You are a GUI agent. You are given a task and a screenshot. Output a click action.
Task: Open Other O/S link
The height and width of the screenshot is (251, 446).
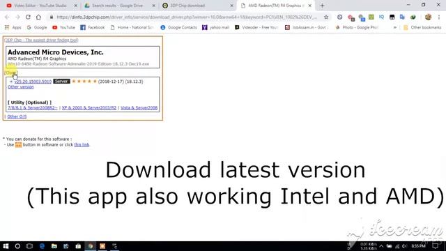coord(17,116)
